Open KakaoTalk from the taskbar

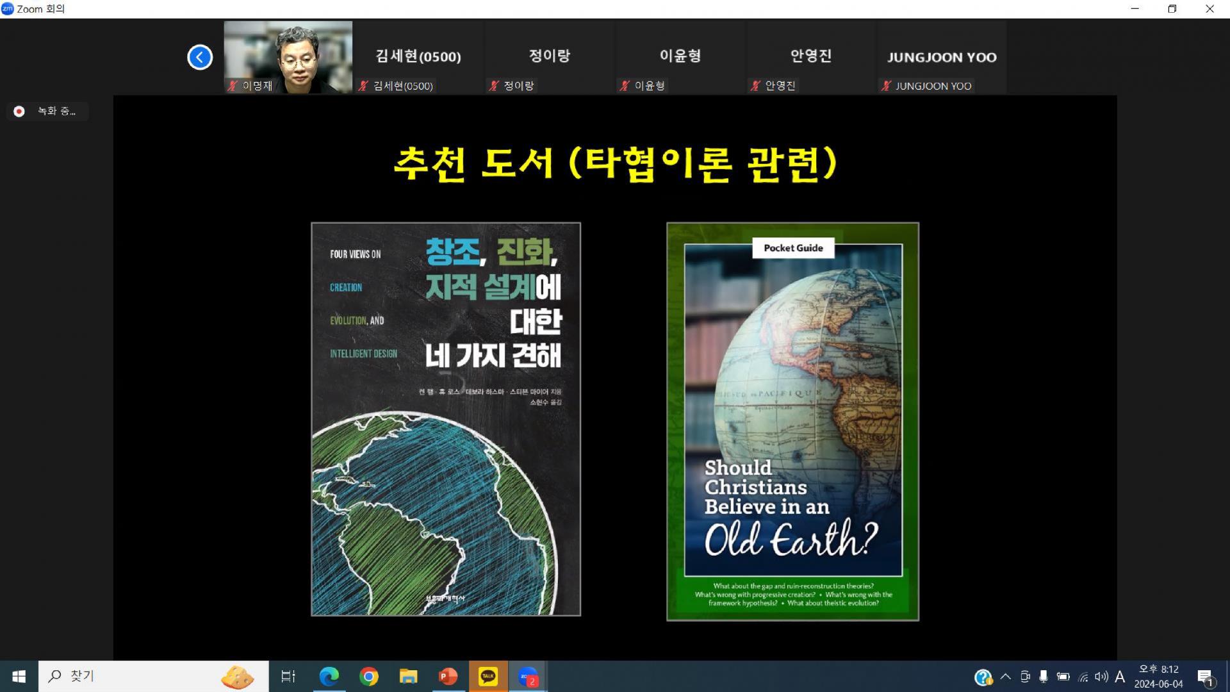coord(488,676)
